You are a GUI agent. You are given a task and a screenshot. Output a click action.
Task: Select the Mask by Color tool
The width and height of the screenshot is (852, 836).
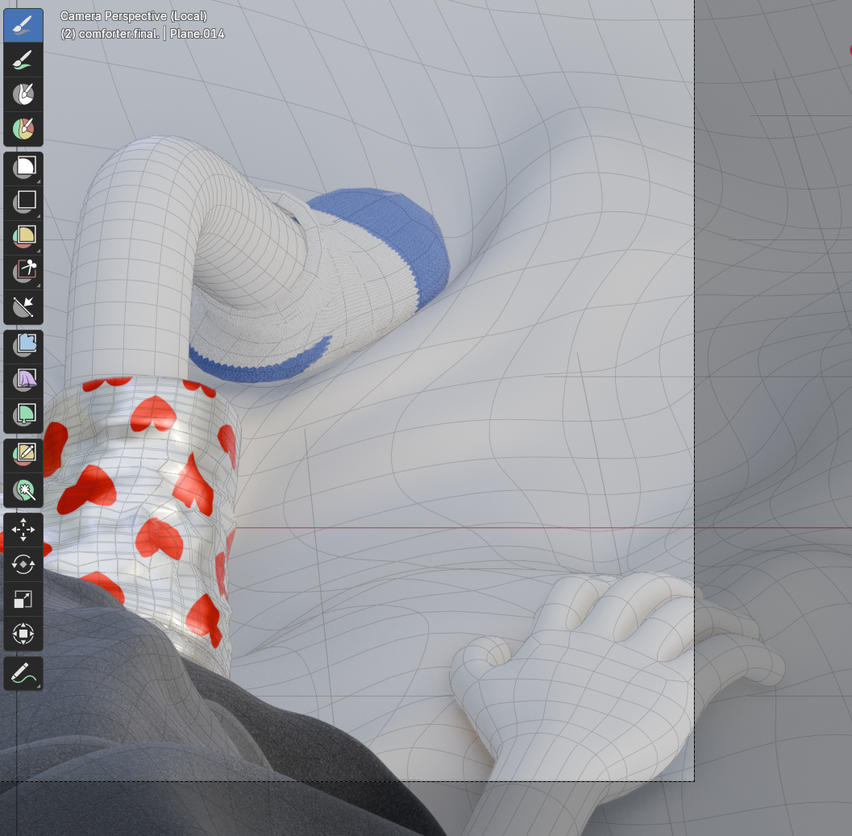(23, 489)
